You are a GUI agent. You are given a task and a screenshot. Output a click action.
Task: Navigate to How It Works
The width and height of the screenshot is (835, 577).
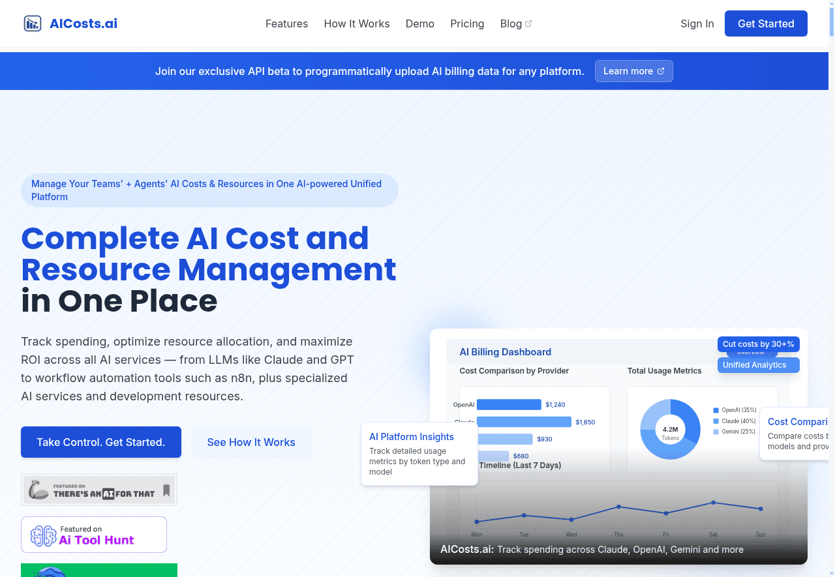[x=357, y=23]
